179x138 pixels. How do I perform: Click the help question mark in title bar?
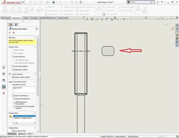[x=162, y=2]
